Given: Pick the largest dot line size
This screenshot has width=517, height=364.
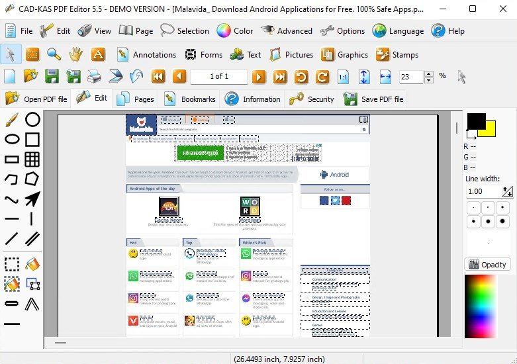Looking at the screenshot, I should click(x=502, y=221).
